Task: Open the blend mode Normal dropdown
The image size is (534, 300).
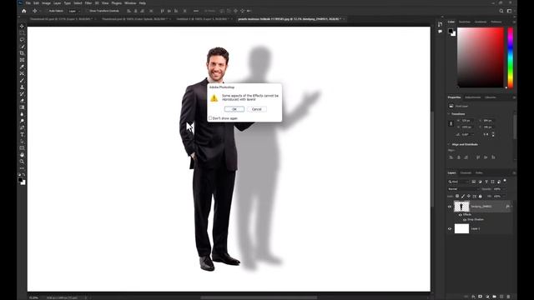Action: coord(463,189)
